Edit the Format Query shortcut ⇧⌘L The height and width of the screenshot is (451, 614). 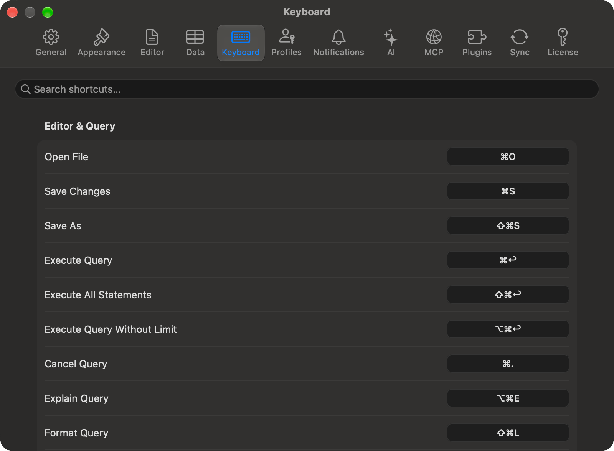click(x=508, y=433)
